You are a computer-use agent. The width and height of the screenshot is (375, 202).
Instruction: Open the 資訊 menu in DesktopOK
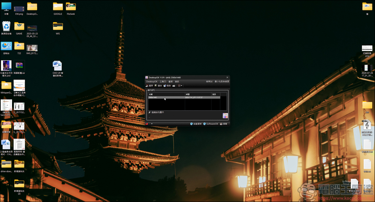pyautogui.click(x=177, y=81)
